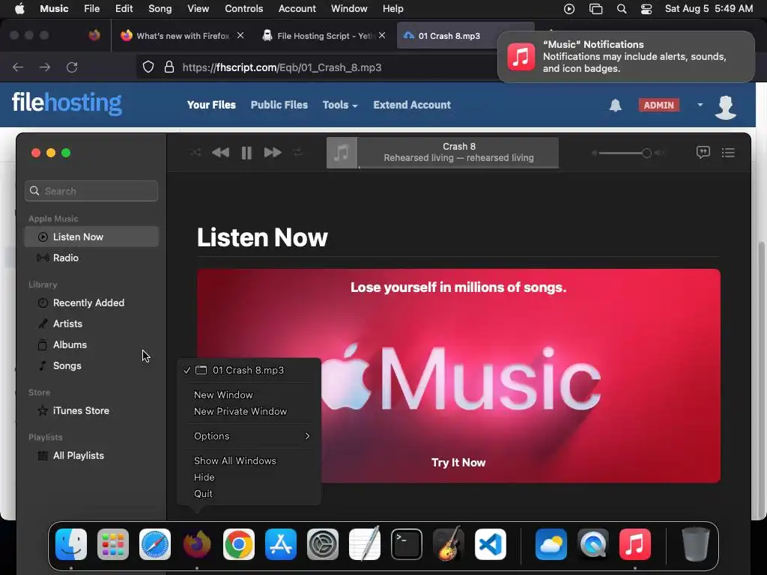Open Safari from the dock
Viewport: 767px width, 575px height.
155,544
